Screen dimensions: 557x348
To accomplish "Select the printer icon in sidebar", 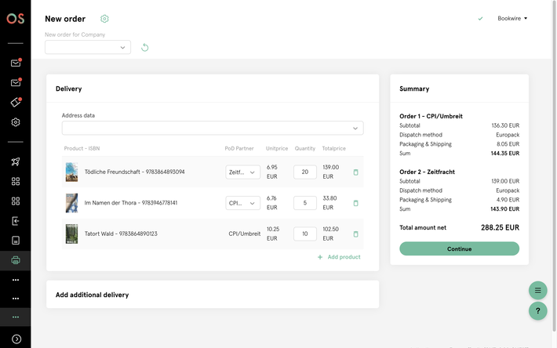I will point(15,259).
